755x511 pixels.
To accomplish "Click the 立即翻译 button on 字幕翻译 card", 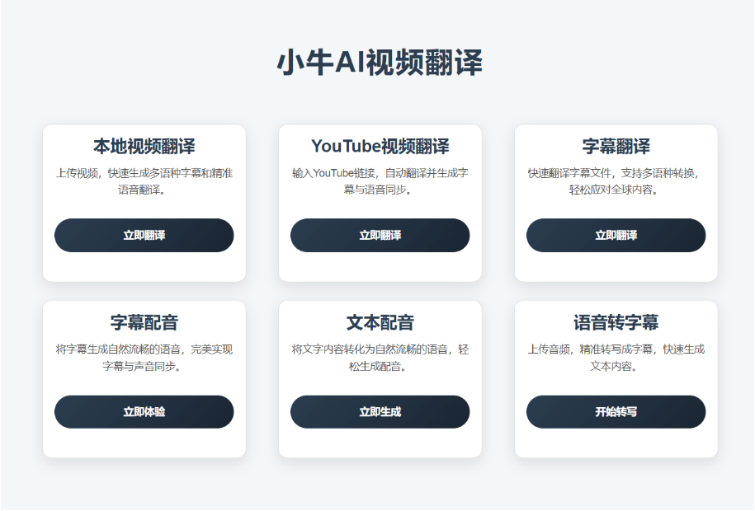I will coord(616,235).
